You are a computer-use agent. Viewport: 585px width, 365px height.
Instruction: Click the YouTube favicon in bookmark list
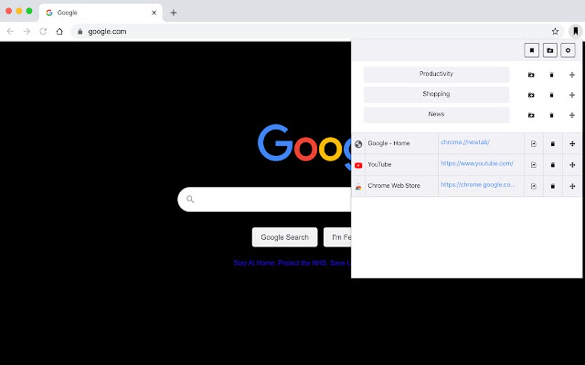(x=358, y=165)
